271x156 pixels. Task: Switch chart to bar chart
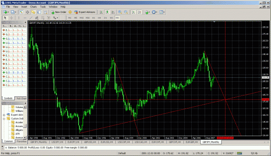pyautogui.click(x=101, y=12)
